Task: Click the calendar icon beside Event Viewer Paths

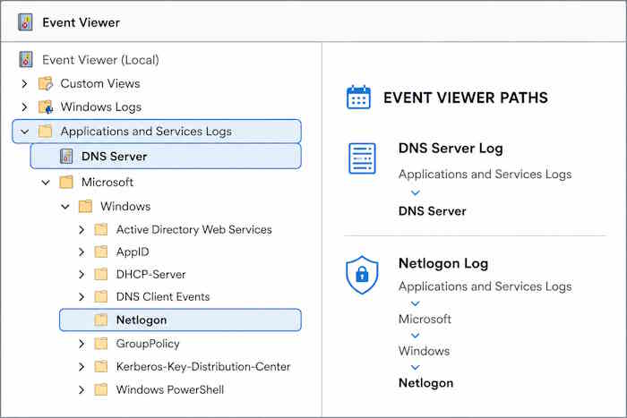Action: (358, 97)
